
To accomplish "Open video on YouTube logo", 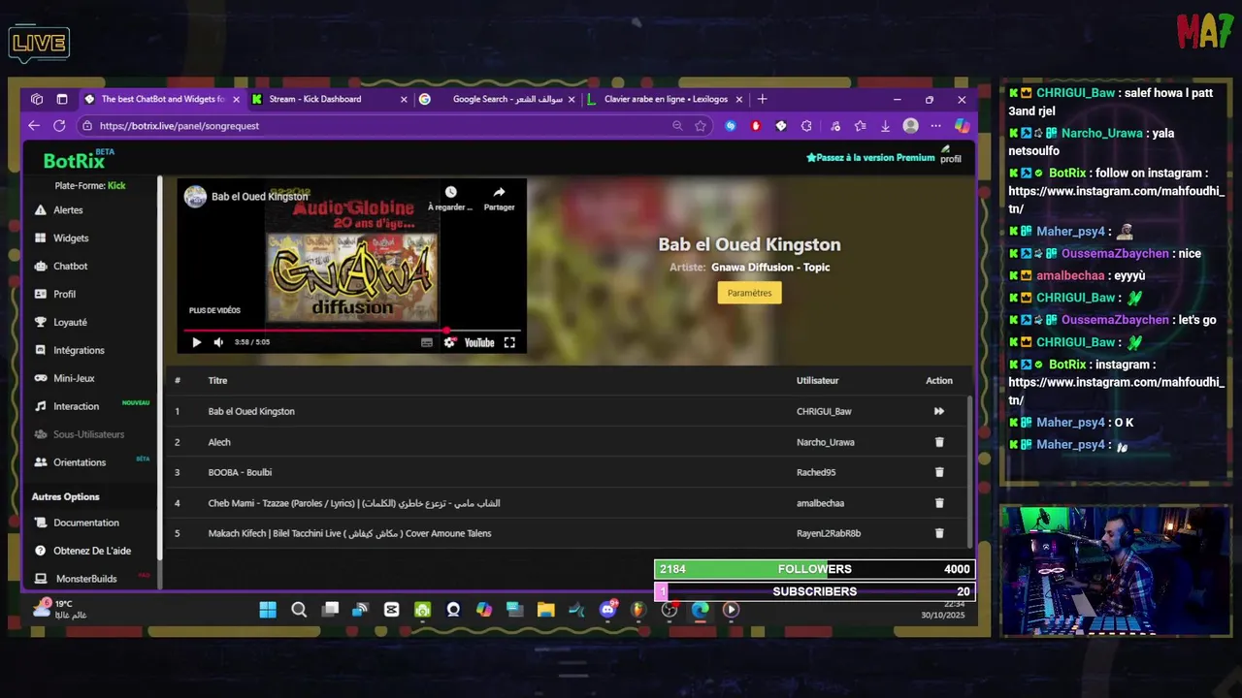I will click(x=479, y=342).
